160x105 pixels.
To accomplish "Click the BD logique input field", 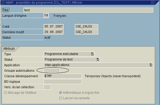I will point(63,81).
